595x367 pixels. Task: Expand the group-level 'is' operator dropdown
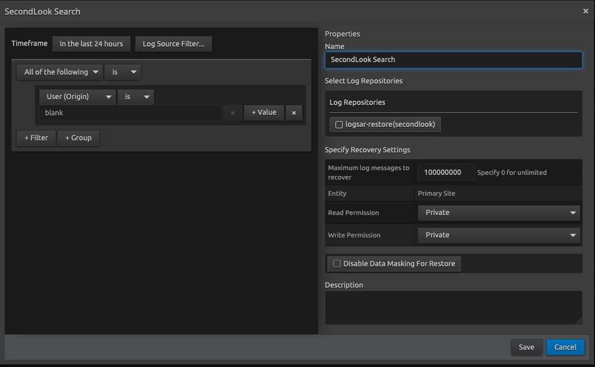[x=122, y=72]
